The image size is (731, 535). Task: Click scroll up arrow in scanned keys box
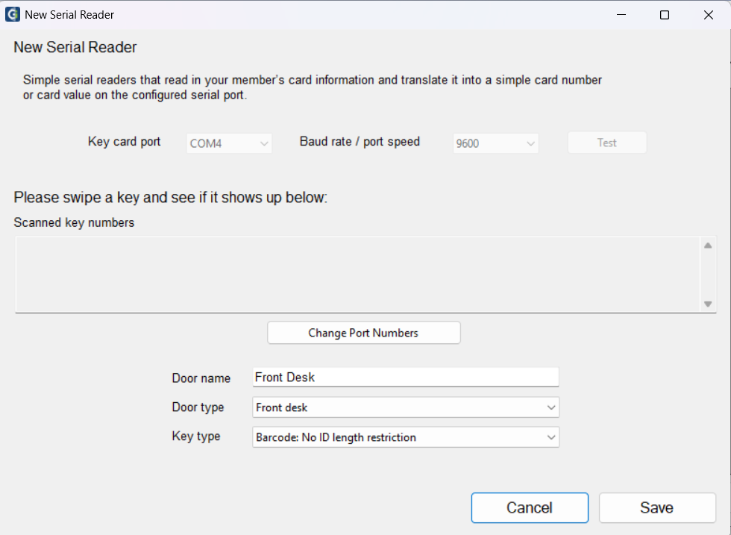pyautogui.click(x=708, y=245)
